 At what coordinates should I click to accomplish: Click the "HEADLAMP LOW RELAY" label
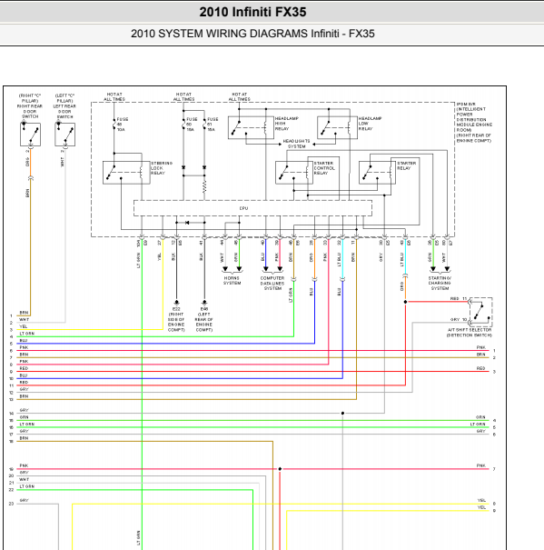(371, 124)
